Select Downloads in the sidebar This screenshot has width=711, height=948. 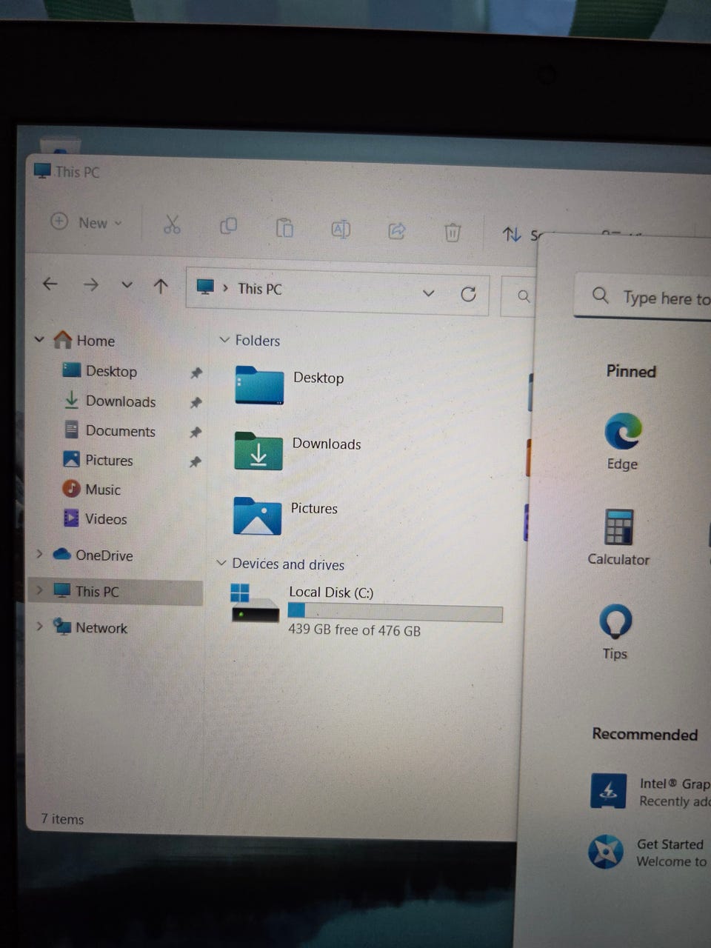pos(110,401)
